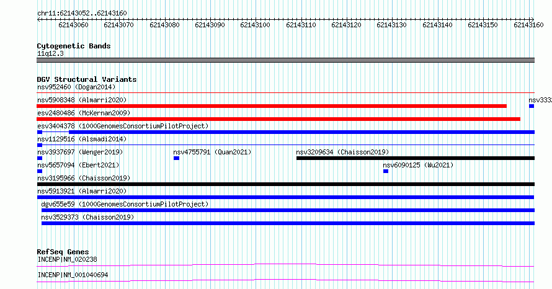552x289 pixels.
Task: Select nsv3195966 (Chaisson2019) label
Action: coord(84,178)
